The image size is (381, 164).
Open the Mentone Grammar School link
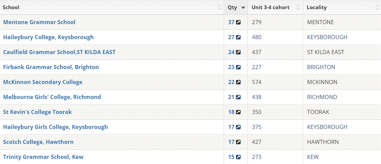coord(39,22)
